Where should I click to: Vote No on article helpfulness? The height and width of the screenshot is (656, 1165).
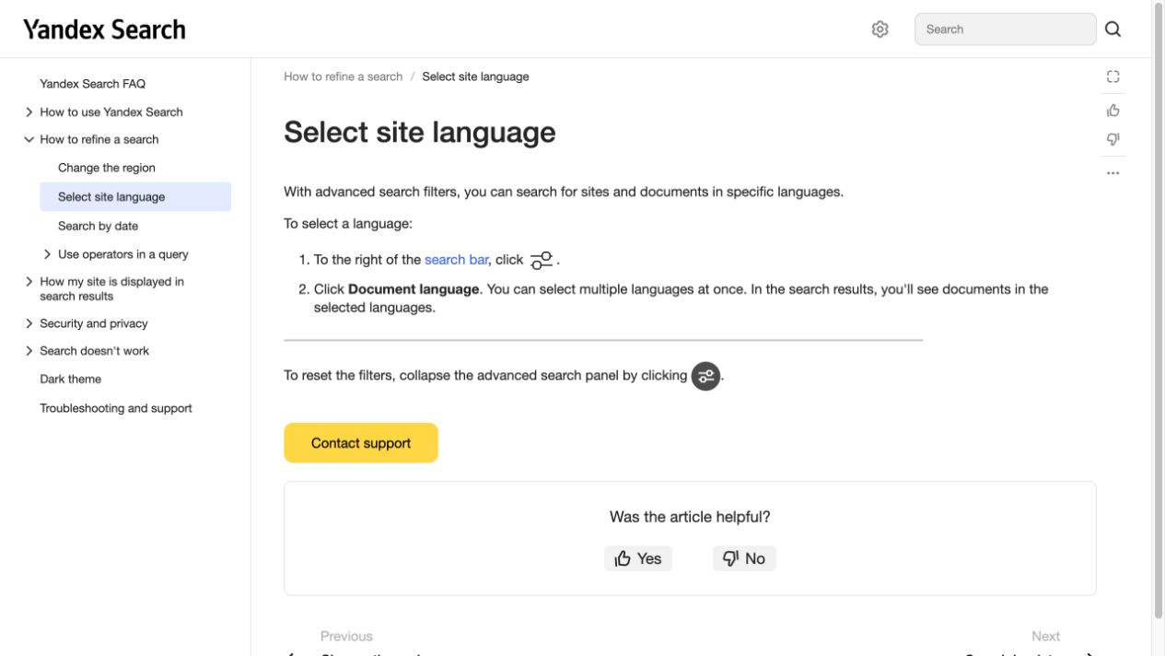(x=744, y=558)
